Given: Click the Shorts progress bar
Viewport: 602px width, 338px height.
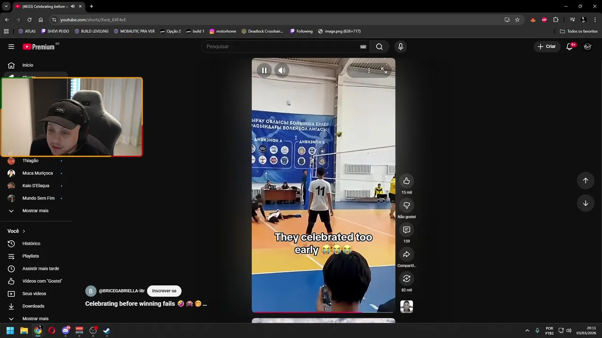Looking at the screenshot, I should 323,312.
